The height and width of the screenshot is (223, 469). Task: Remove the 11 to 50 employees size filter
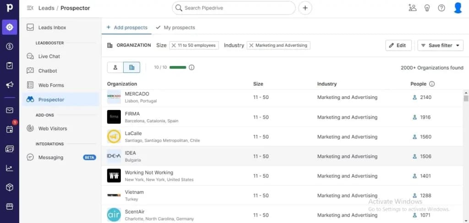pos(174,45)
